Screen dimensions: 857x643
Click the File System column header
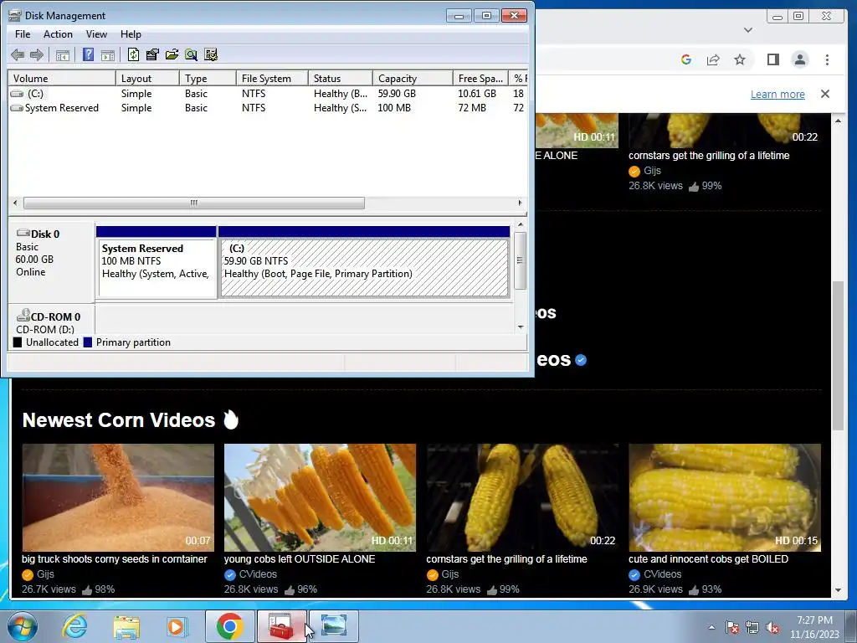pyautogui.click(x=272, y=78)
